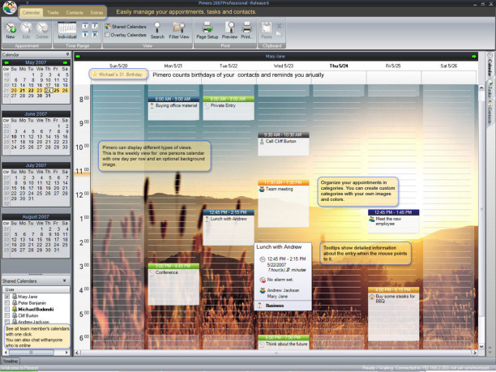Switch to the Extras ribbon tab
496x372 pixels.
[x=96, y=13]
